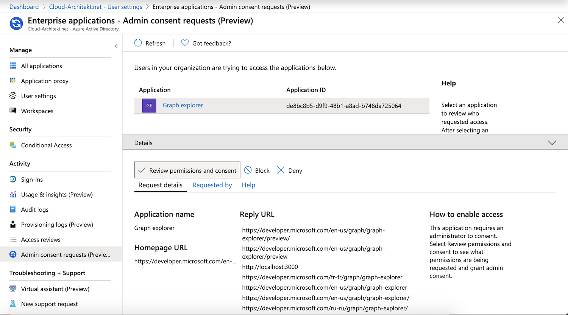Click the Virtual assistant icon
The height and width of the screenshot is (315, 568).
13,288
